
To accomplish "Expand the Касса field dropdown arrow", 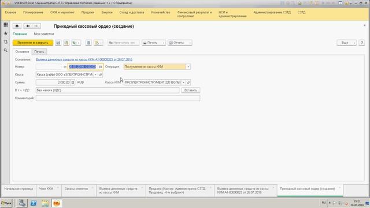I will (x=95, y=75).
